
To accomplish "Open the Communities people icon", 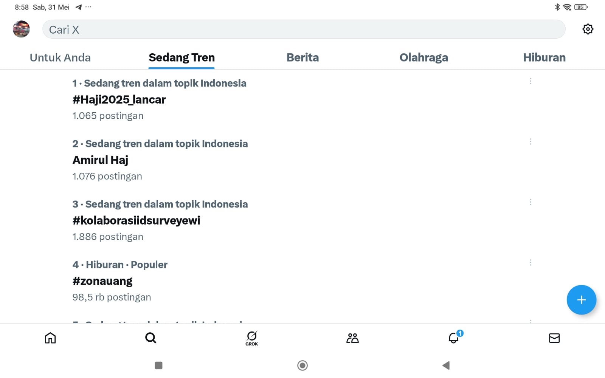I will (x=352, y=338).
